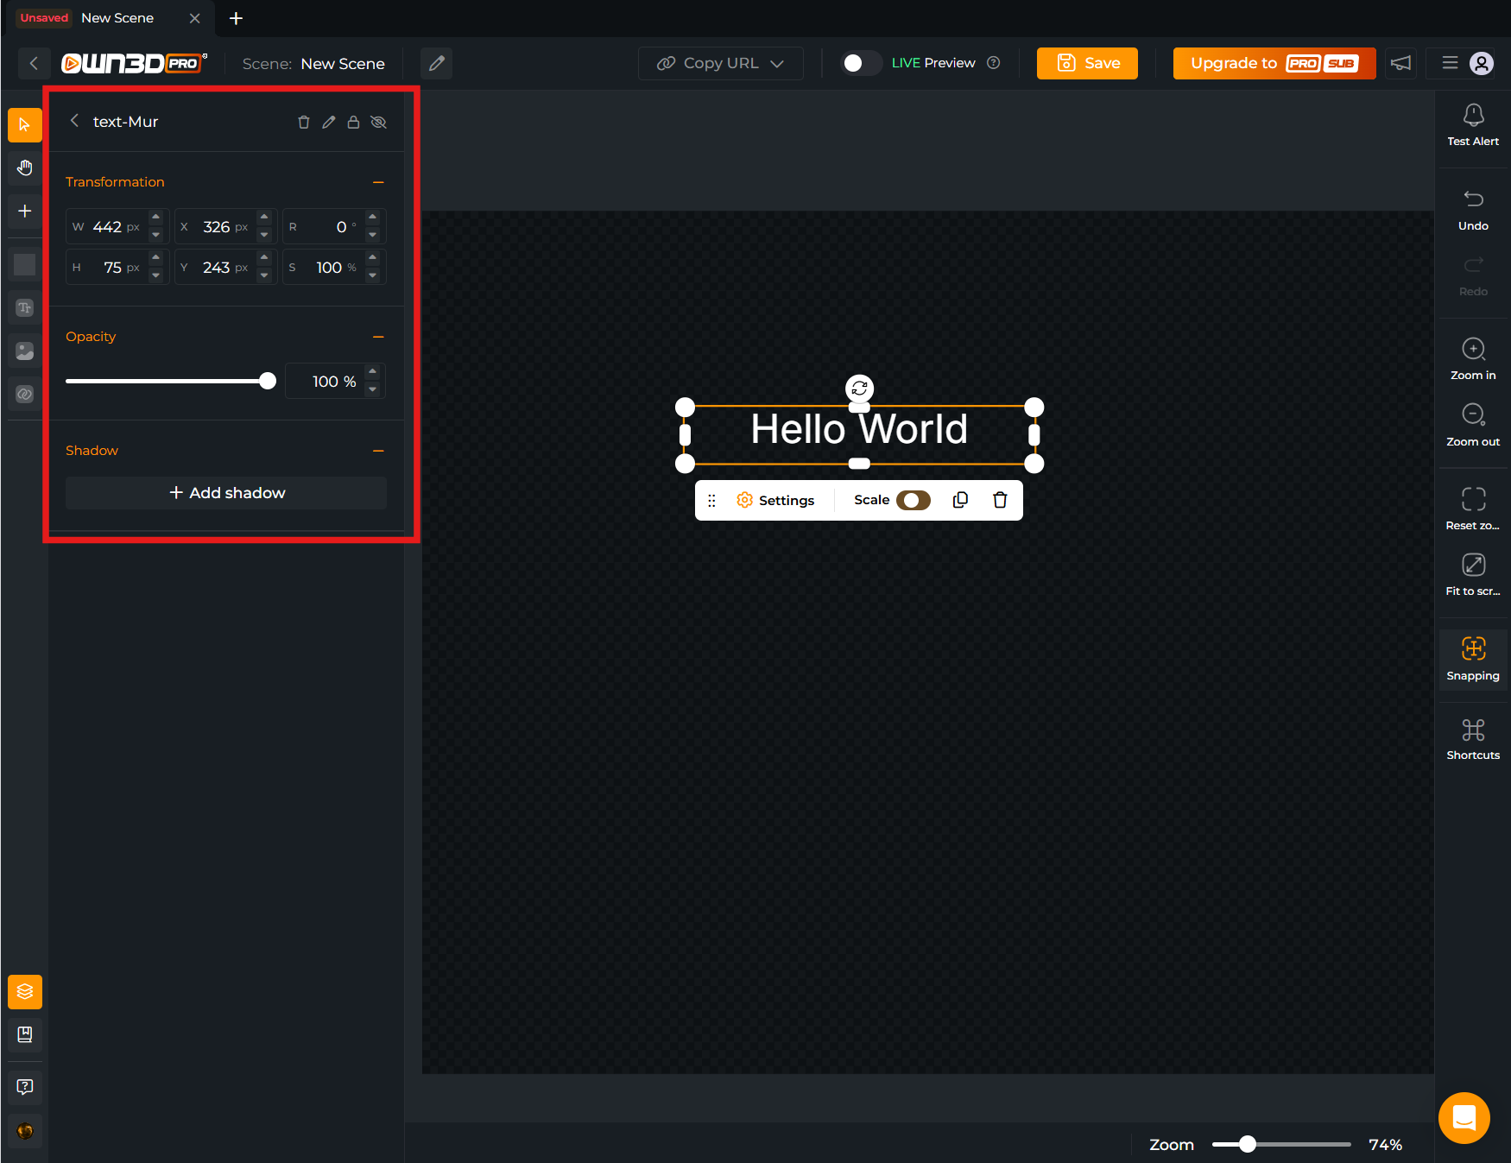This screenshot has width=1511, height=1163.
Task: Click the Test Alert bell icon
Action: pyautogui.click(x=1473, y=115)
